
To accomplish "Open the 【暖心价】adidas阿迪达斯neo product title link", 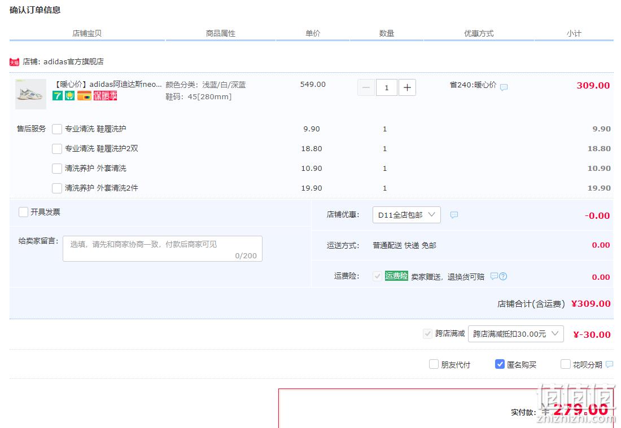I will click(x=107, y=84).
